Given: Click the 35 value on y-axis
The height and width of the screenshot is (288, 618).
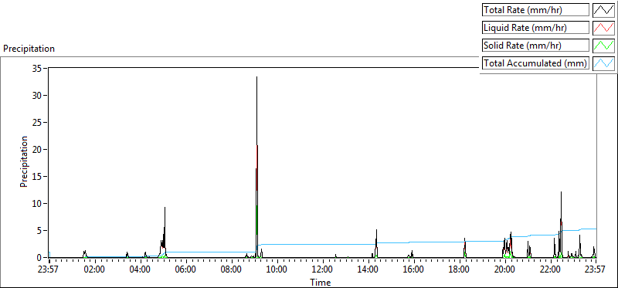Looking at the screenshot, I should (x=37, y=68).
